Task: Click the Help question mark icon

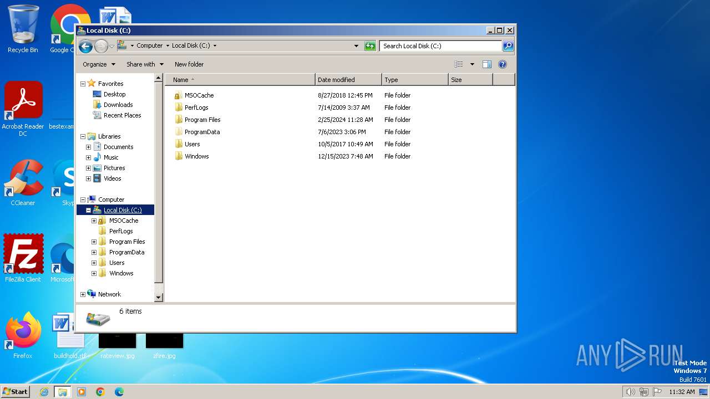Action: 503,64
